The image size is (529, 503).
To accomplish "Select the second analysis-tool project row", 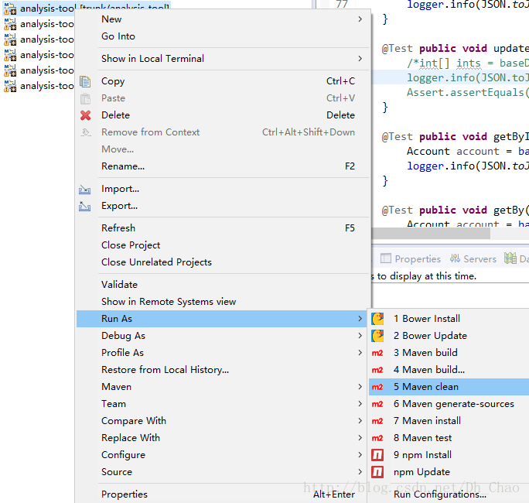I will click(38, 24).
